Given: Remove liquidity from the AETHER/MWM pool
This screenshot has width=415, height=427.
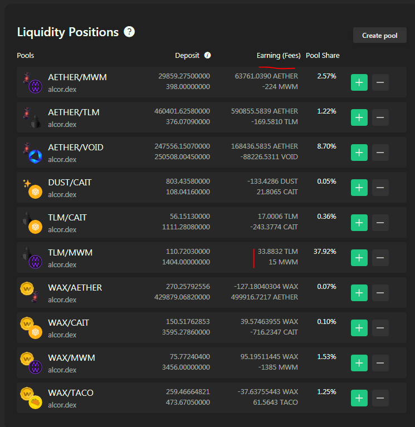Looking at the screenshot, I should (380, 82).
